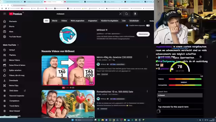Open Romantisches 1$ vs. 500.000$ Date thumbnail
The width and height of the screenshot is (216, 122).
pyautogui.click(x=68, y=104)
